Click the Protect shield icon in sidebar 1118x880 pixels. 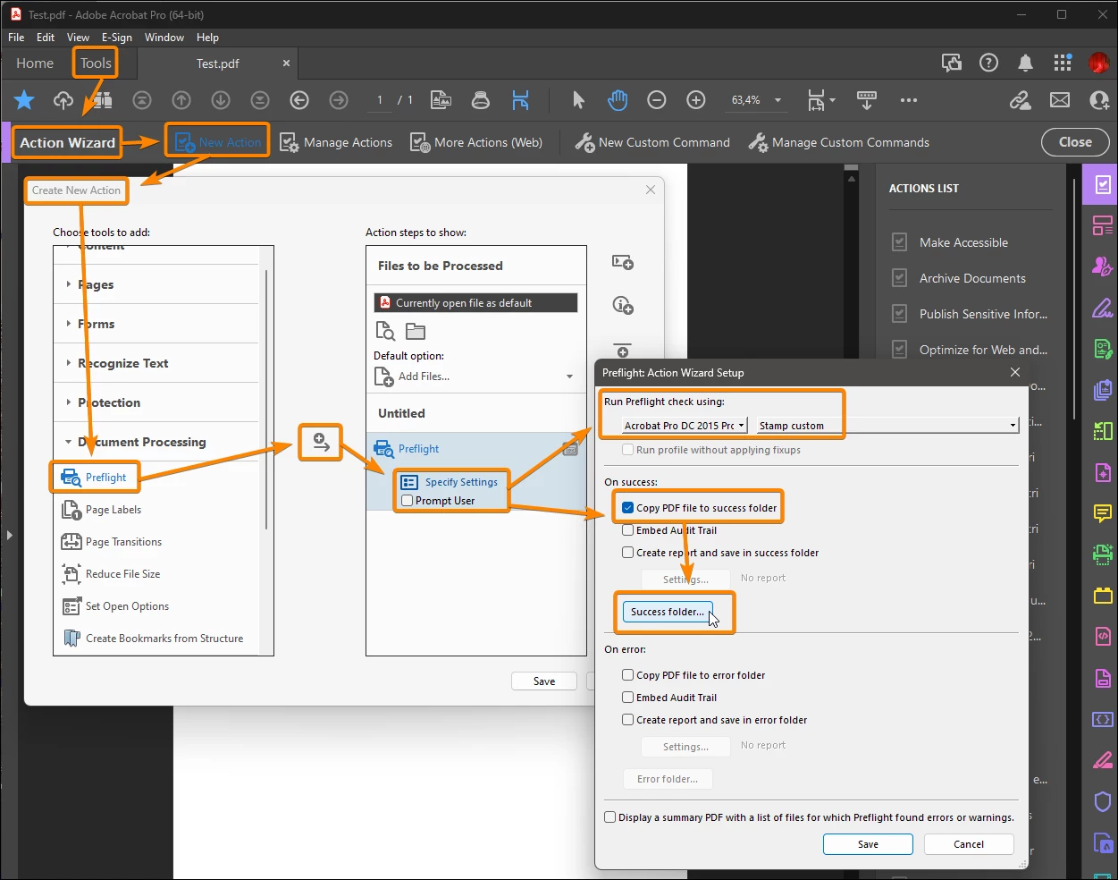pos(1103,801)
